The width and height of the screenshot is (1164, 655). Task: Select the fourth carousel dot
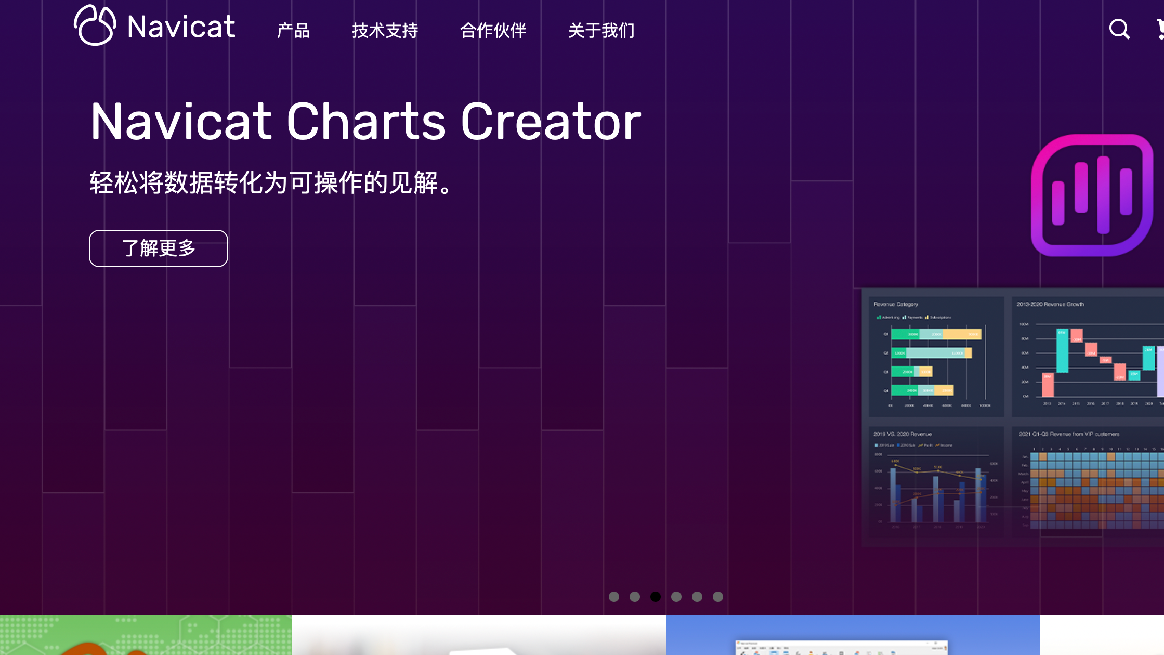(x=676, y=597)
